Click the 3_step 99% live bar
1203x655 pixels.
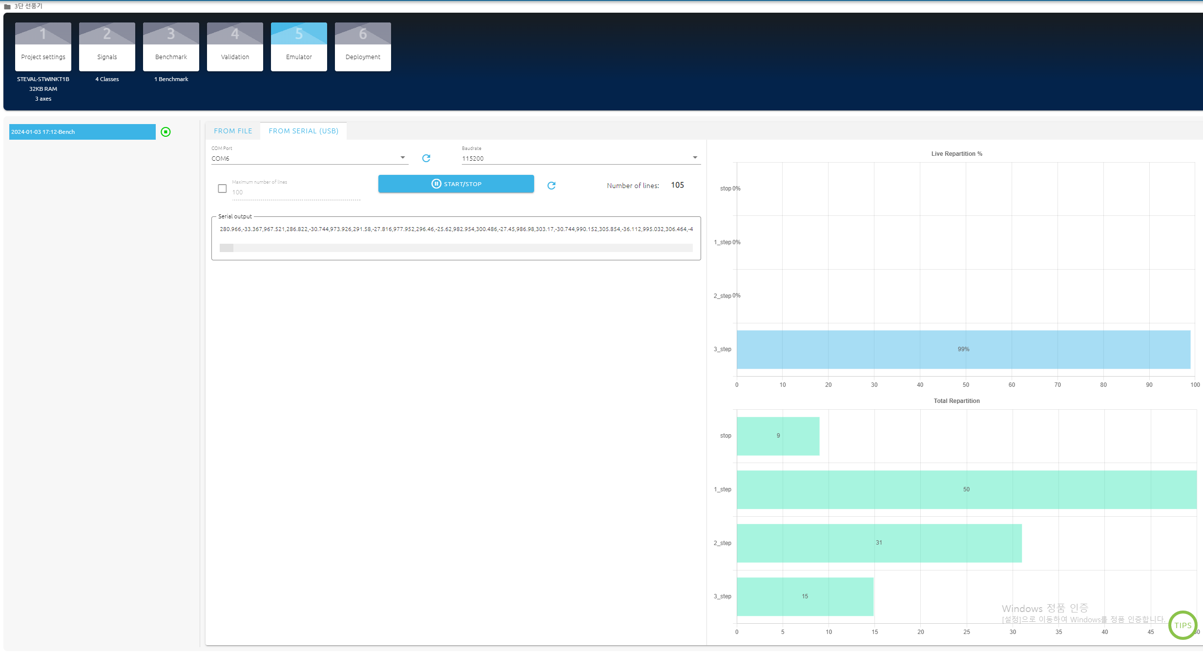pyautogui.click(x=963, y=350)
